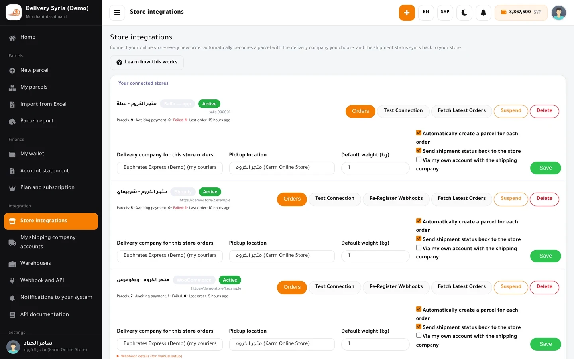Image resolution: width=574 pixels, height=359 pixels.
Task: Click Learn how this works
Action: click(147, 62)
